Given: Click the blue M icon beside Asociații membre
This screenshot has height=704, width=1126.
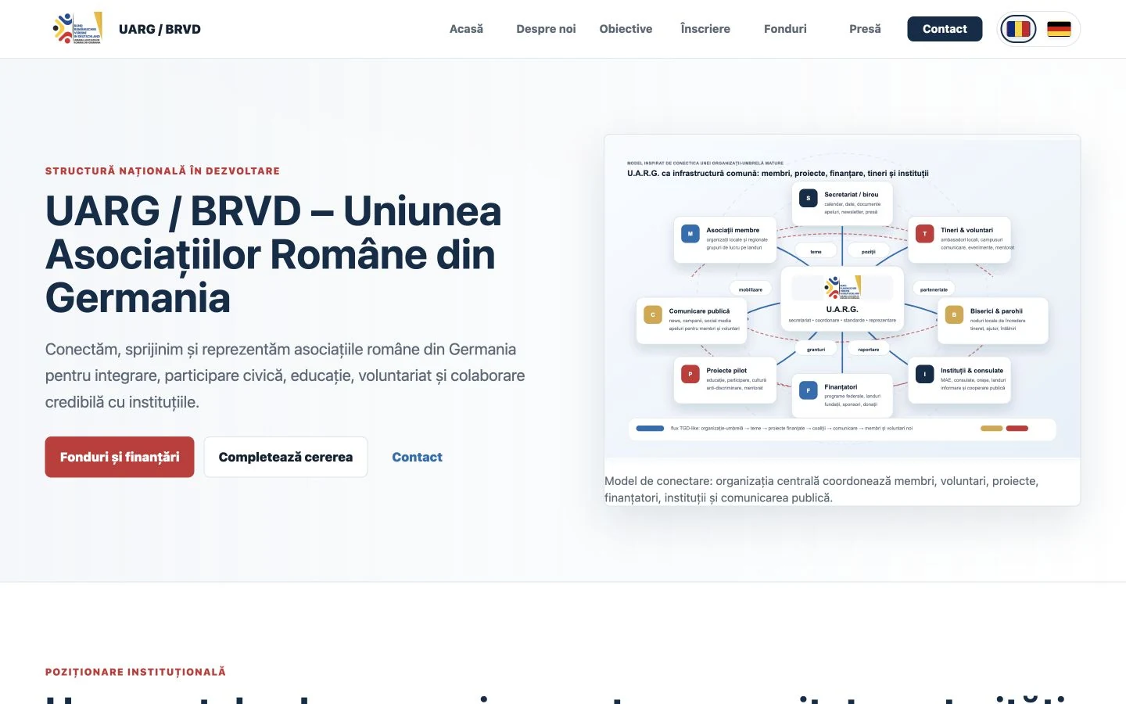Looking at the screenshot, I should coord(690,234).
